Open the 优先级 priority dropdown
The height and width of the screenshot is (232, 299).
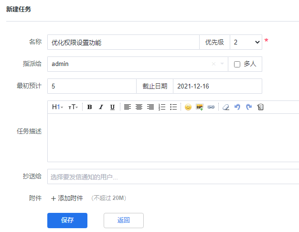(246, 42)
